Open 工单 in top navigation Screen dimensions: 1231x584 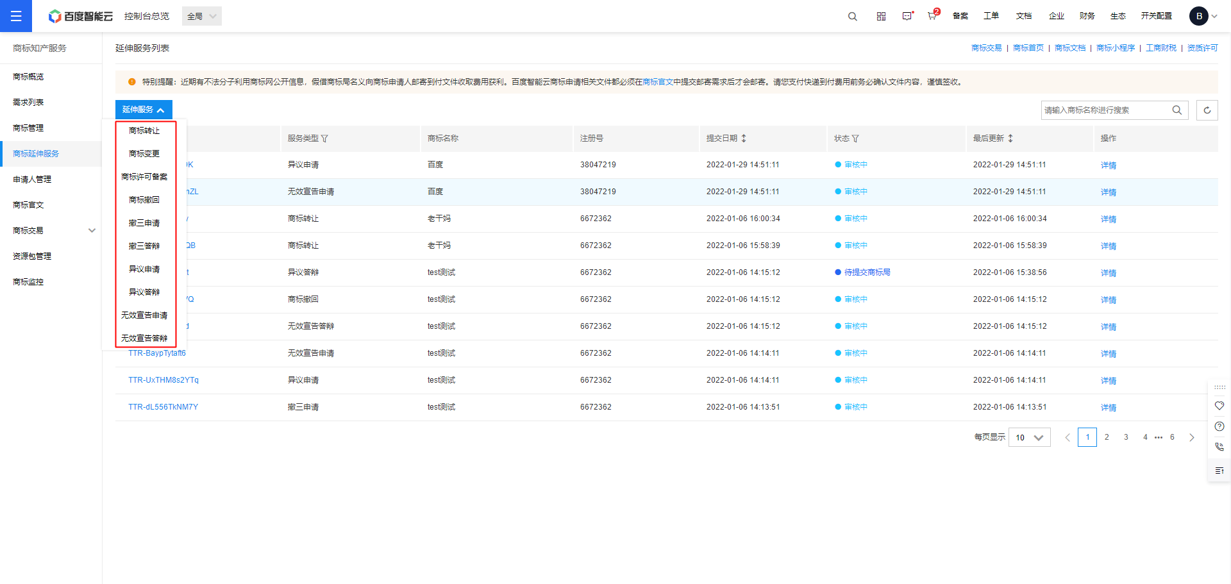991,16
